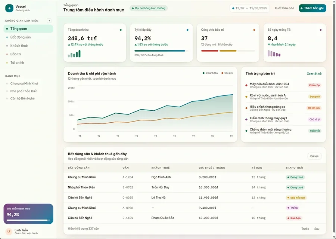Open the Bảo trì sidebar item
Screen dimensions: 336x239
coord(28,54)
